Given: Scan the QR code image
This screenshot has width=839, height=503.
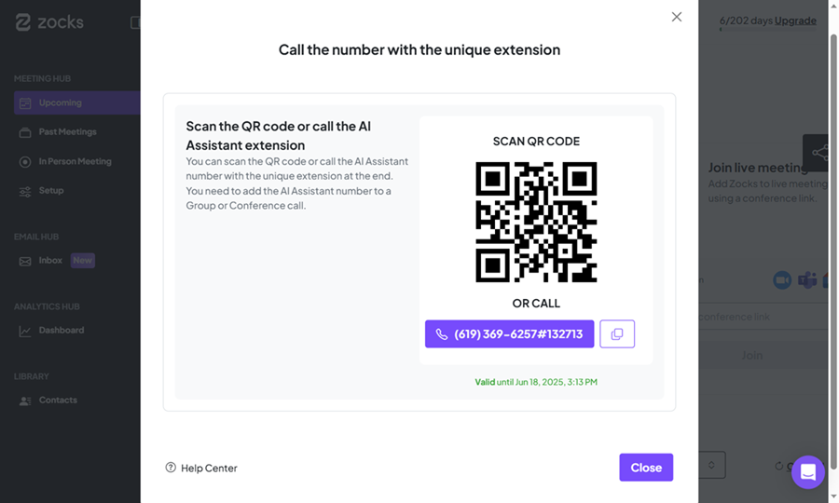Looking at the screenshot, I should click(536, 223).
